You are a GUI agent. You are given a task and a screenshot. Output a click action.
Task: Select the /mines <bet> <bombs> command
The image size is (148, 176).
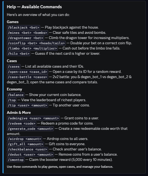tap(28, 33)
